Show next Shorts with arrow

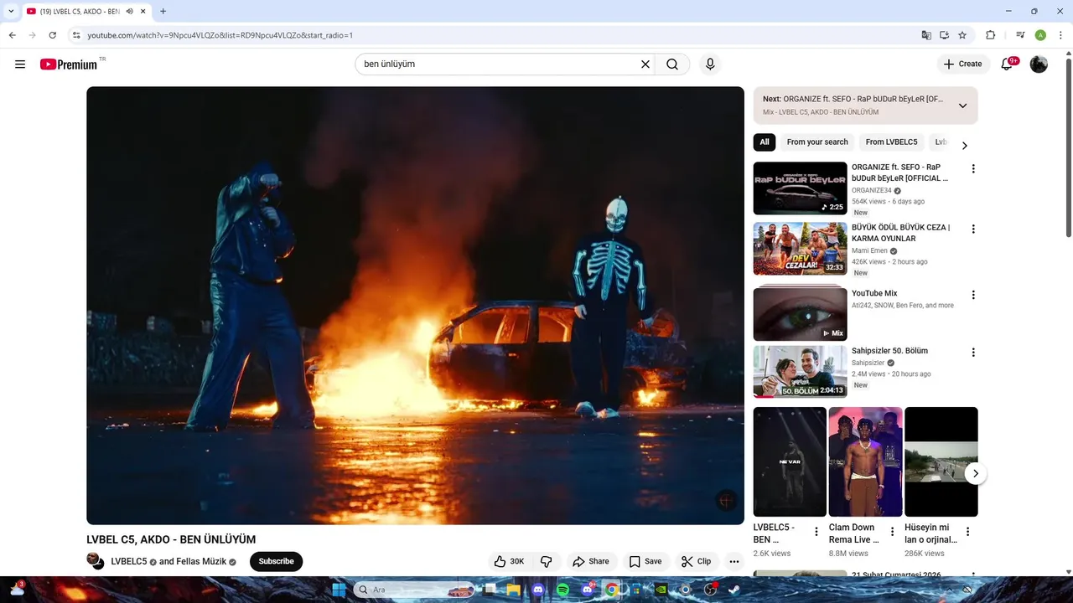coord(975,473)
